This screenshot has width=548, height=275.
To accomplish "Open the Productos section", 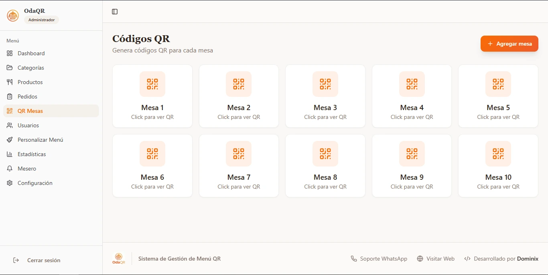I will coord(51,82).
